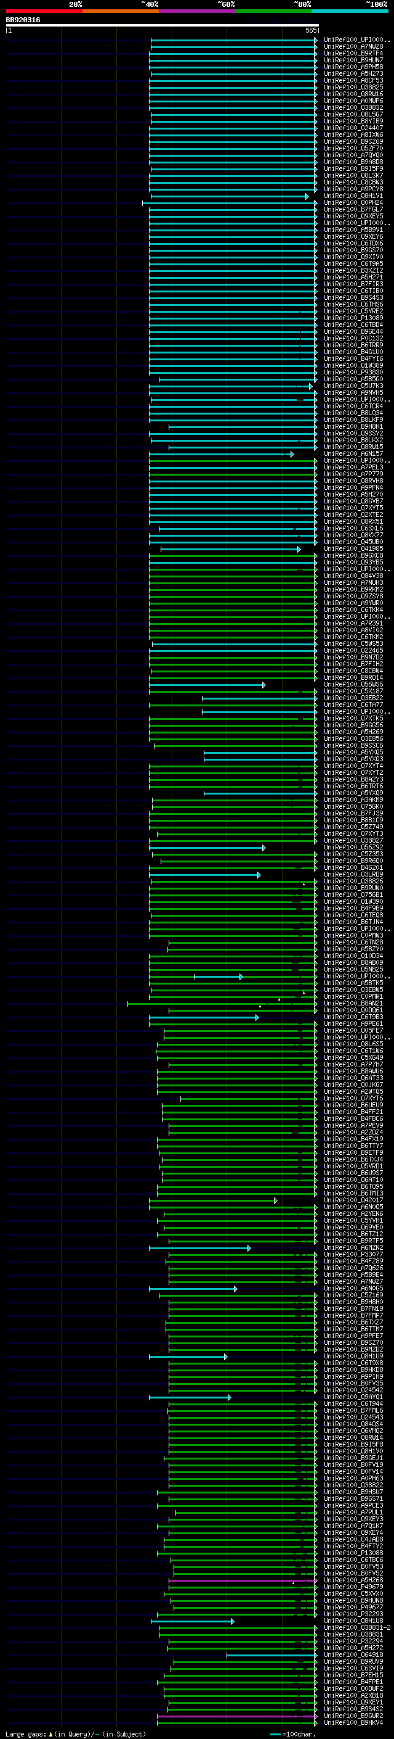Click label UniRef100_A8CF53
This screenshot has width=394, height=1739.
tap(353, 80)
